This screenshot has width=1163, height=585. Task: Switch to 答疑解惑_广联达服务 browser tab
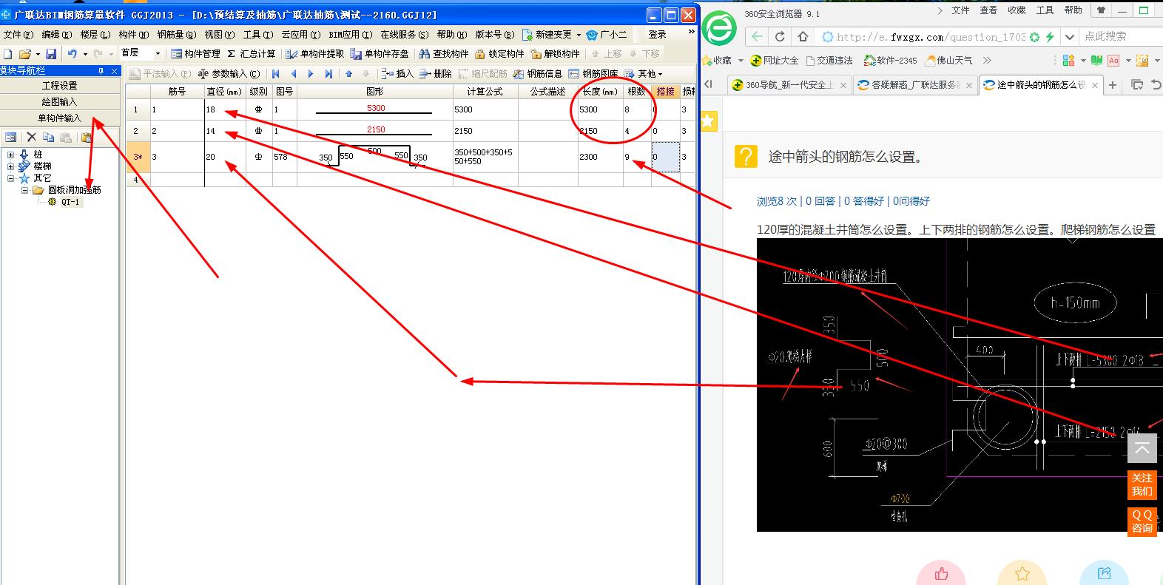coord(914,85)
